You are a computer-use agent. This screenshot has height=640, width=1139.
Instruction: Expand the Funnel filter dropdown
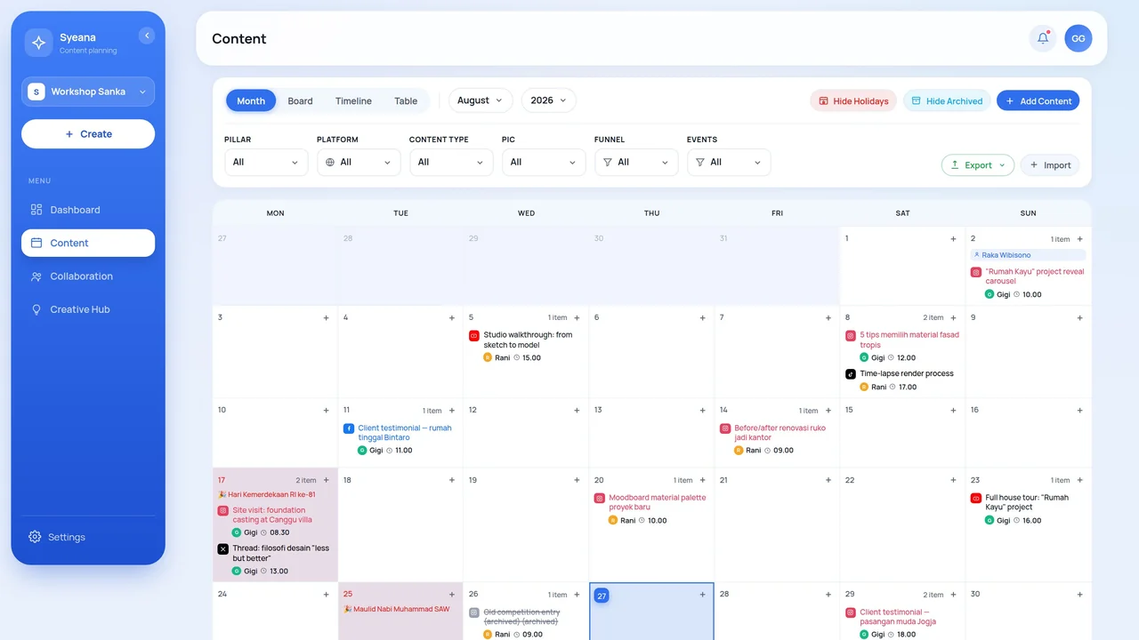coord(636,162)
